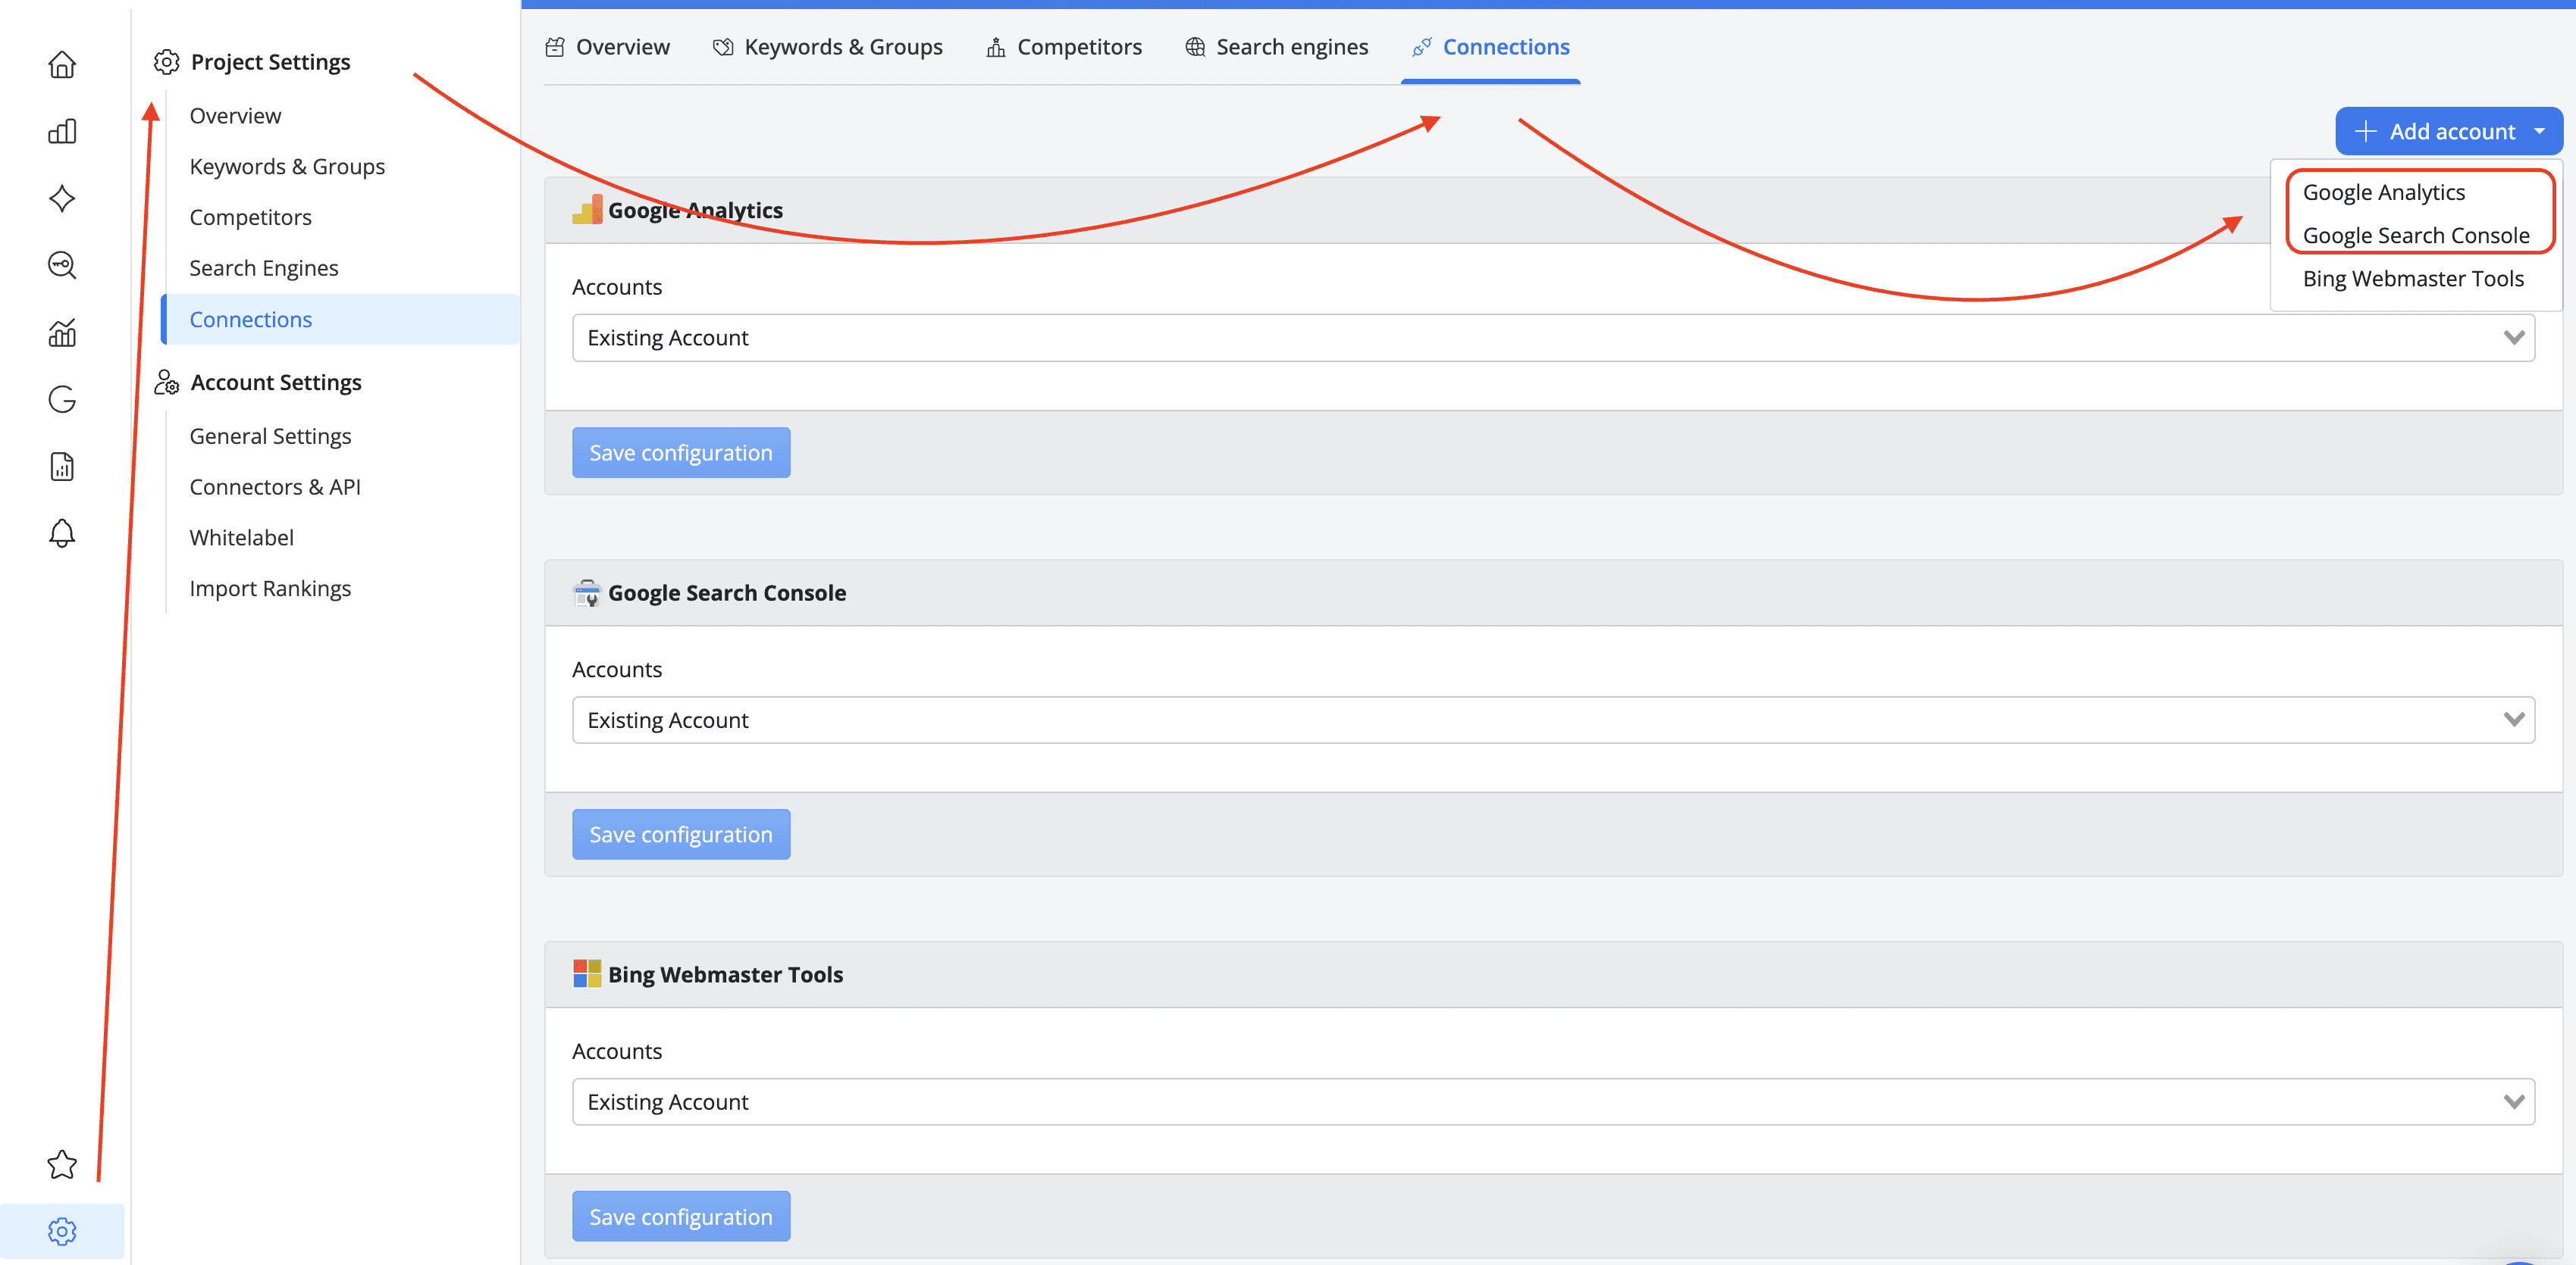Open settings gear in sidebar bottom

click(62, 1231)
